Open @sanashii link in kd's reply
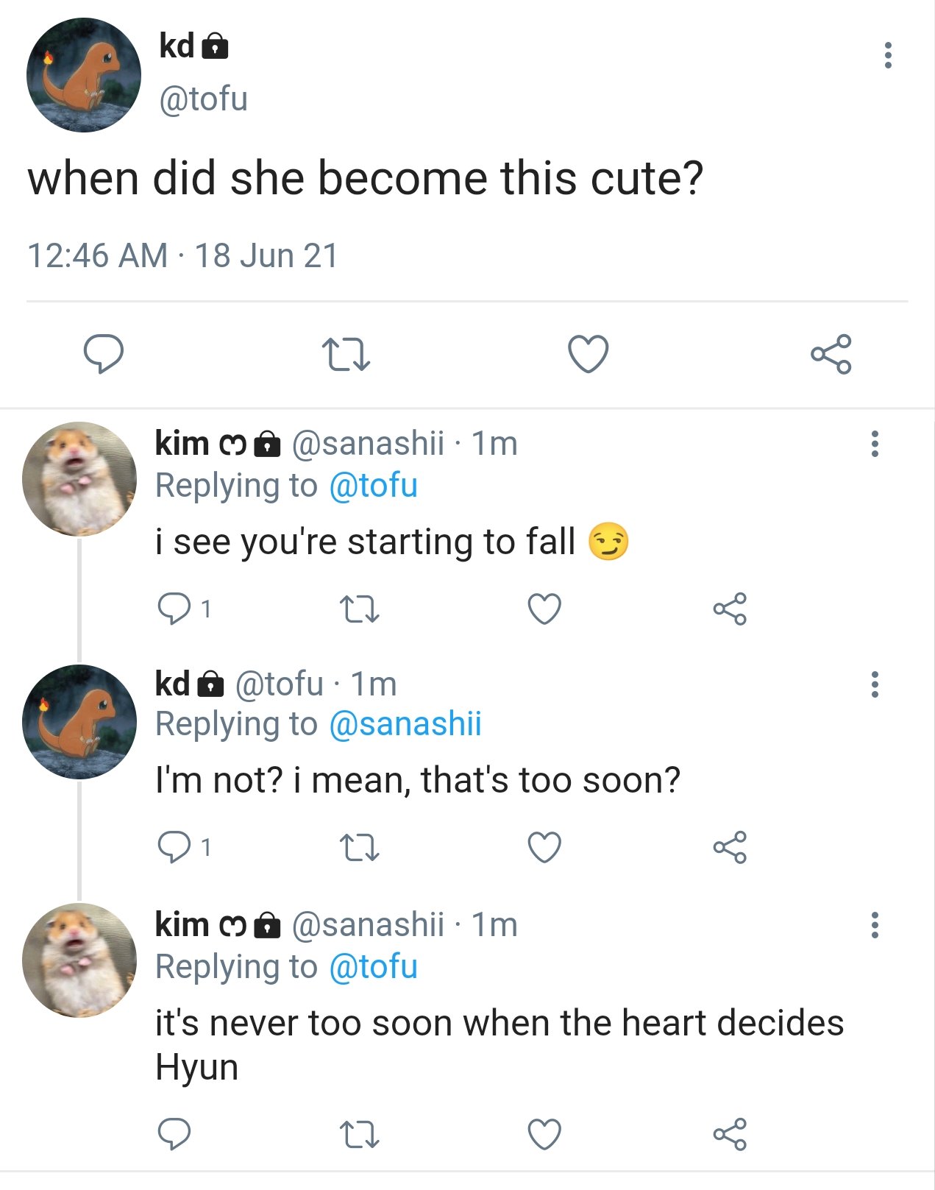Image resolution: width=935 pixels, height=1190 pixels. pyautogui.click(x=405, y=724)
